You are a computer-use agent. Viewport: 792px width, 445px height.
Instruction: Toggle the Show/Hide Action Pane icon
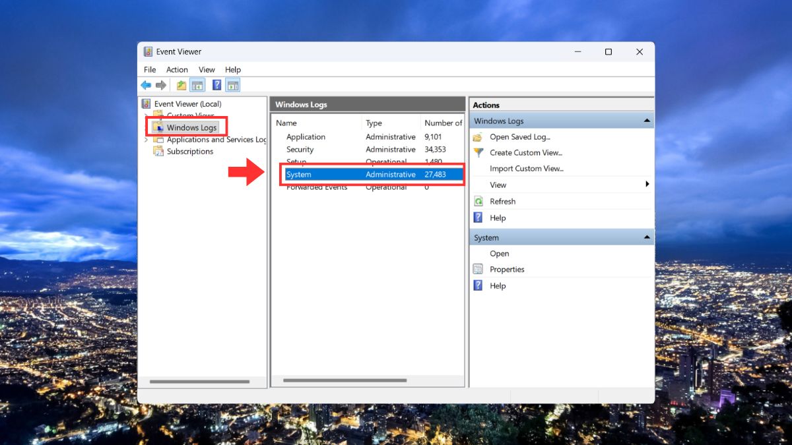232,85
